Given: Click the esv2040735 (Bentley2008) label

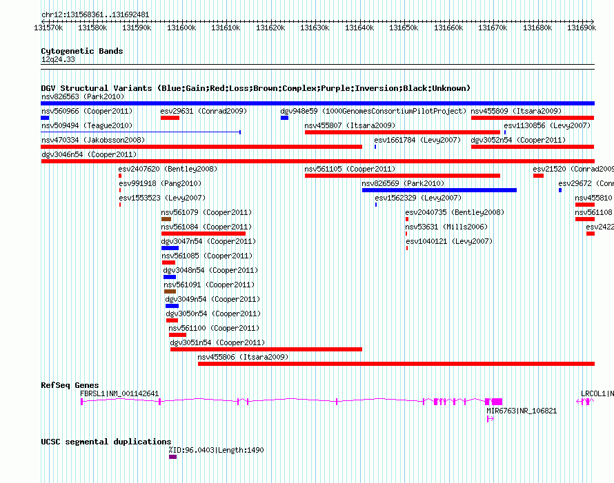Looking at the screenshot, I should [455, 212].
